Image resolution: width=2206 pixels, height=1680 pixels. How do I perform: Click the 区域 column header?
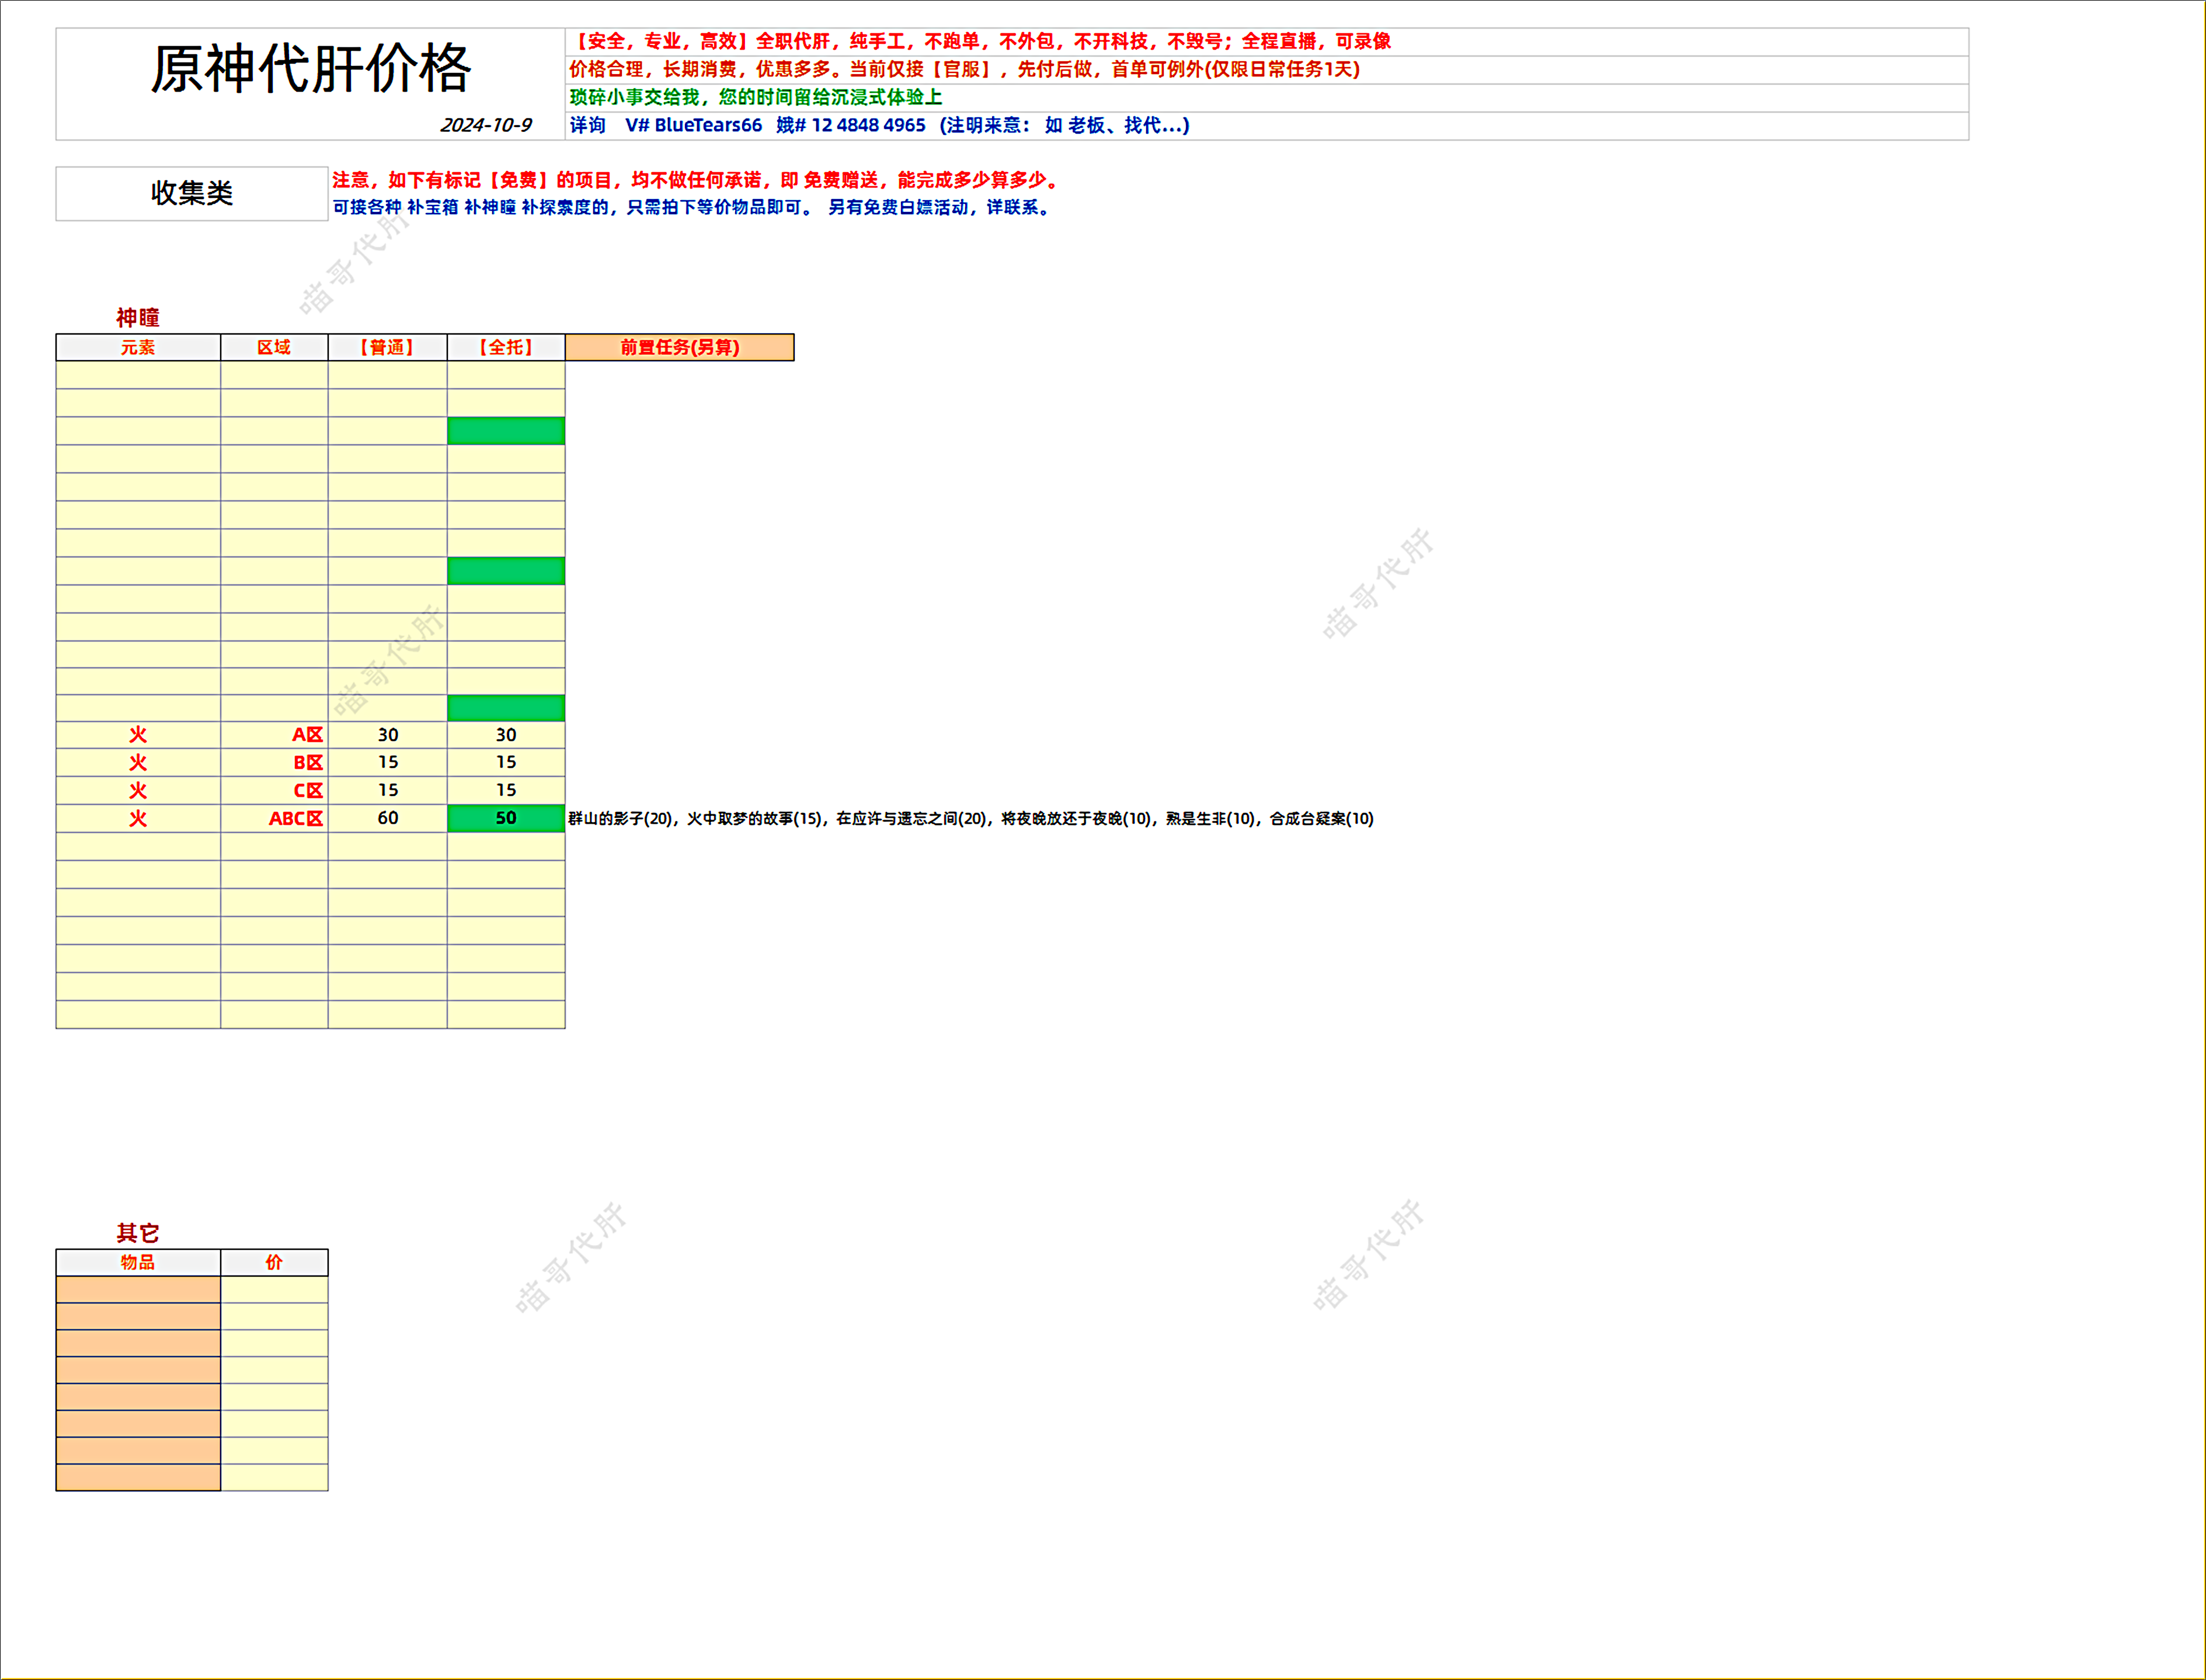[x=274, y=347]
